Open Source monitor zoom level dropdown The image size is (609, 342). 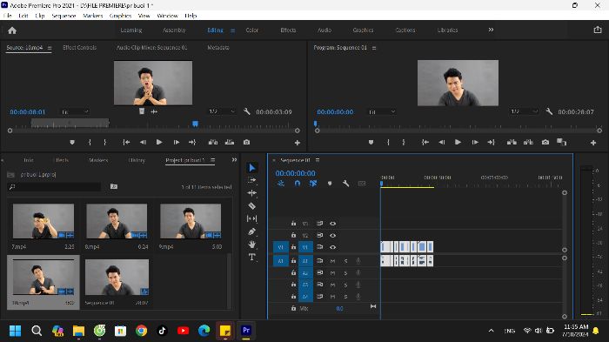(x=75, y=112)
